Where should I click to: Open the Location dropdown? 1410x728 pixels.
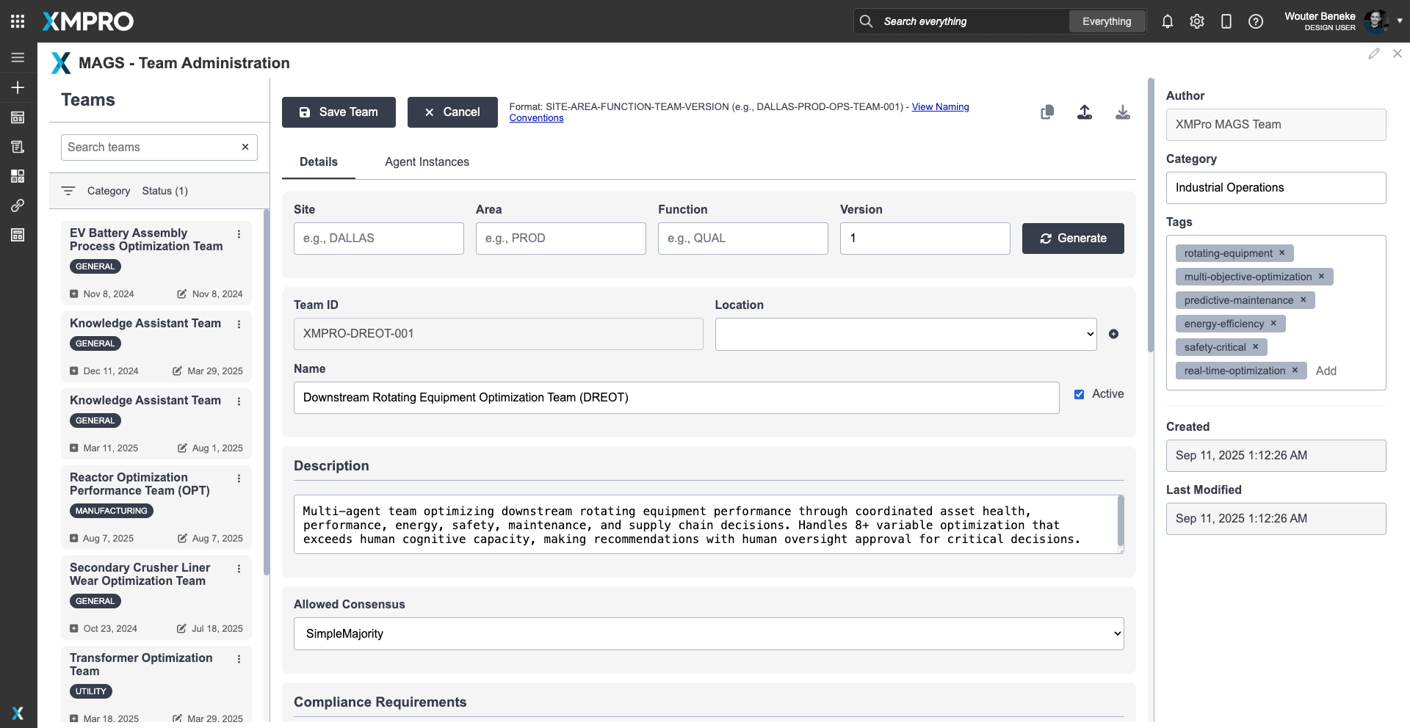tap(905, 334)
